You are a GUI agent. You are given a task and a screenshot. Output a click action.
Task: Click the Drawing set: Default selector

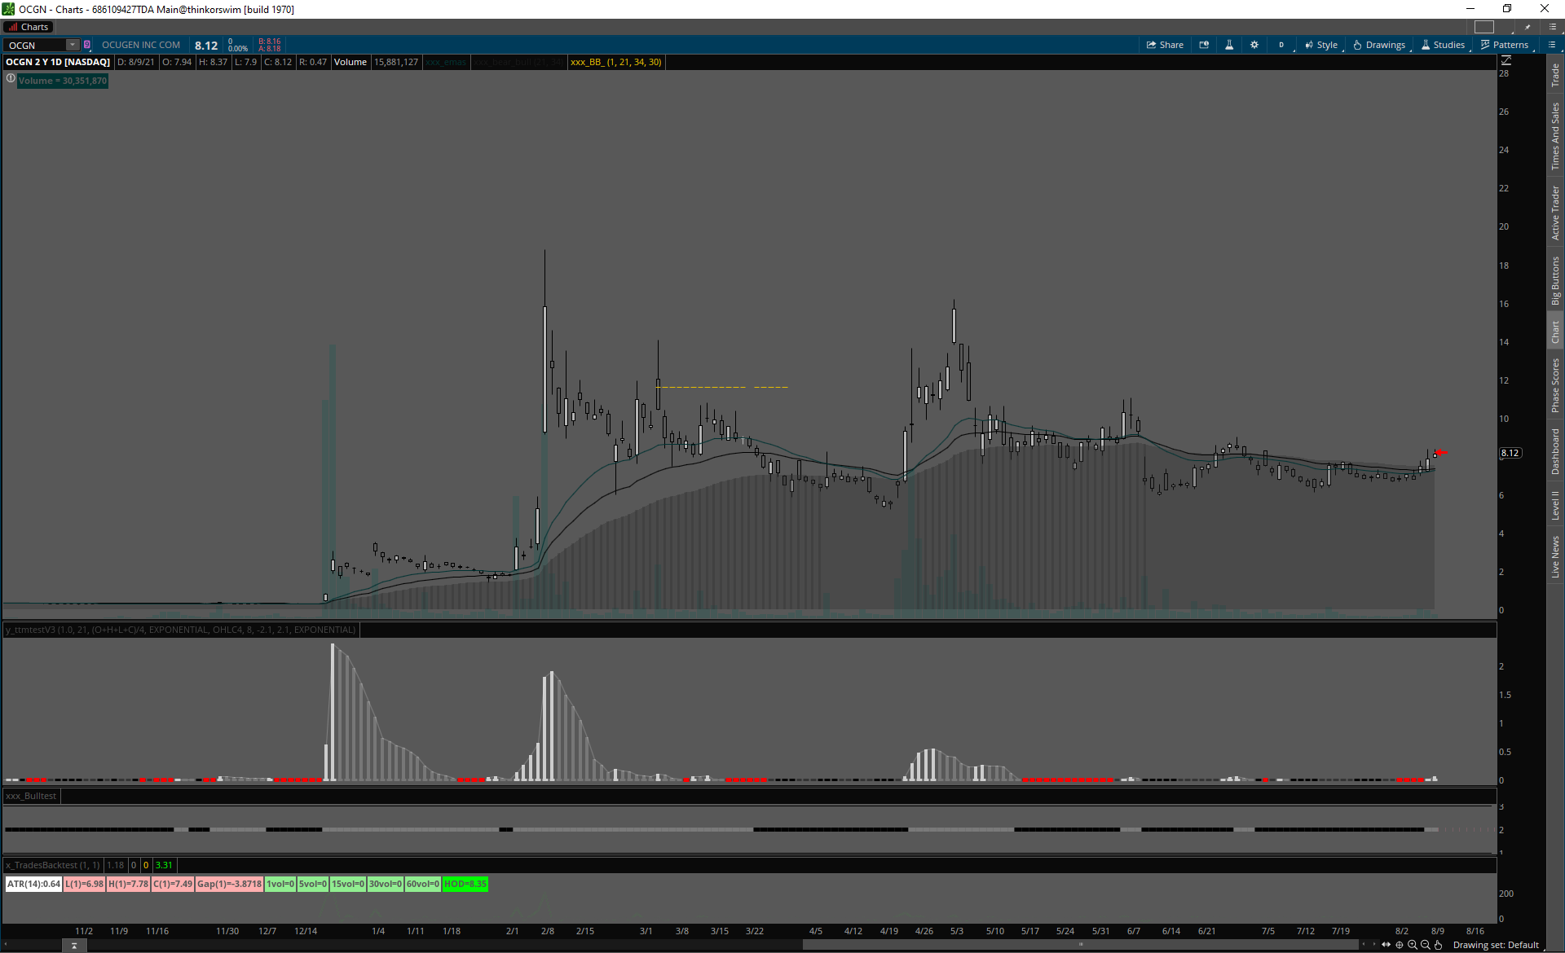[1496, 945]
